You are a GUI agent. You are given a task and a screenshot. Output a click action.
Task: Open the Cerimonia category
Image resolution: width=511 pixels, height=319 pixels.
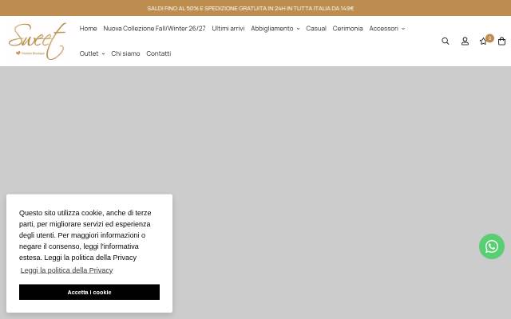(347, 29)
